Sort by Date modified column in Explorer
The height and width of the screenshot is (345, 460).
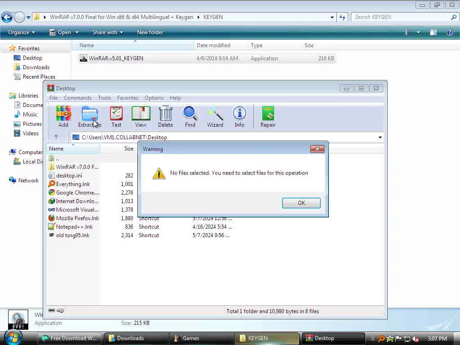coord(220,45)
